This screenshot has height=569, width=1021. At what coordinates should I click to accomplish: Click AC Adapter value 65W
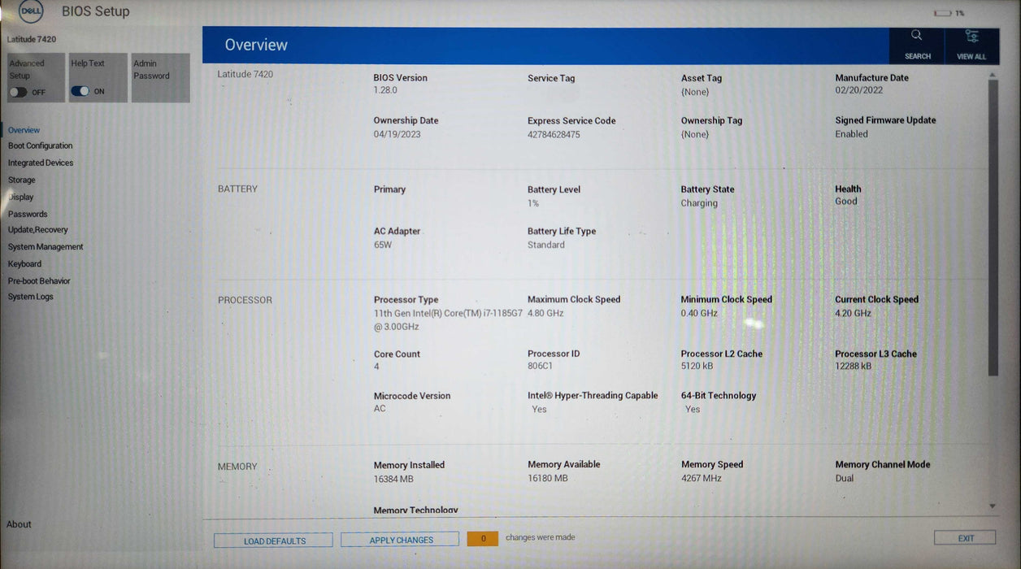383,245
